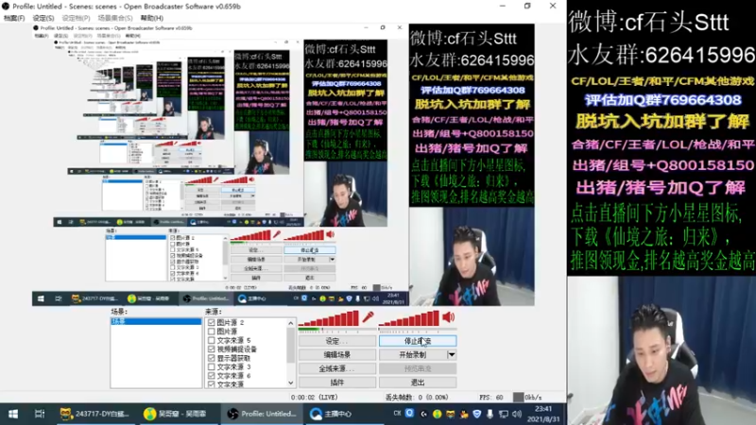Adjust the desktop audio volume bar meter

(x=409, y=318)
